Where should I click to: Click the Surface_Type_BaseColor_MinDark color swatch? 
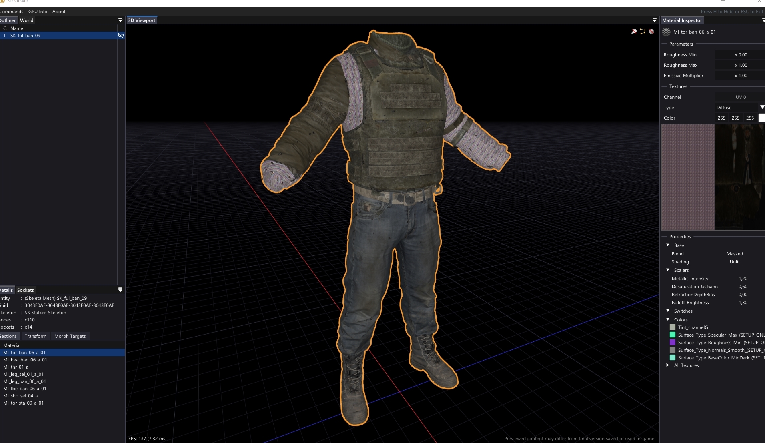click(673, 357)
